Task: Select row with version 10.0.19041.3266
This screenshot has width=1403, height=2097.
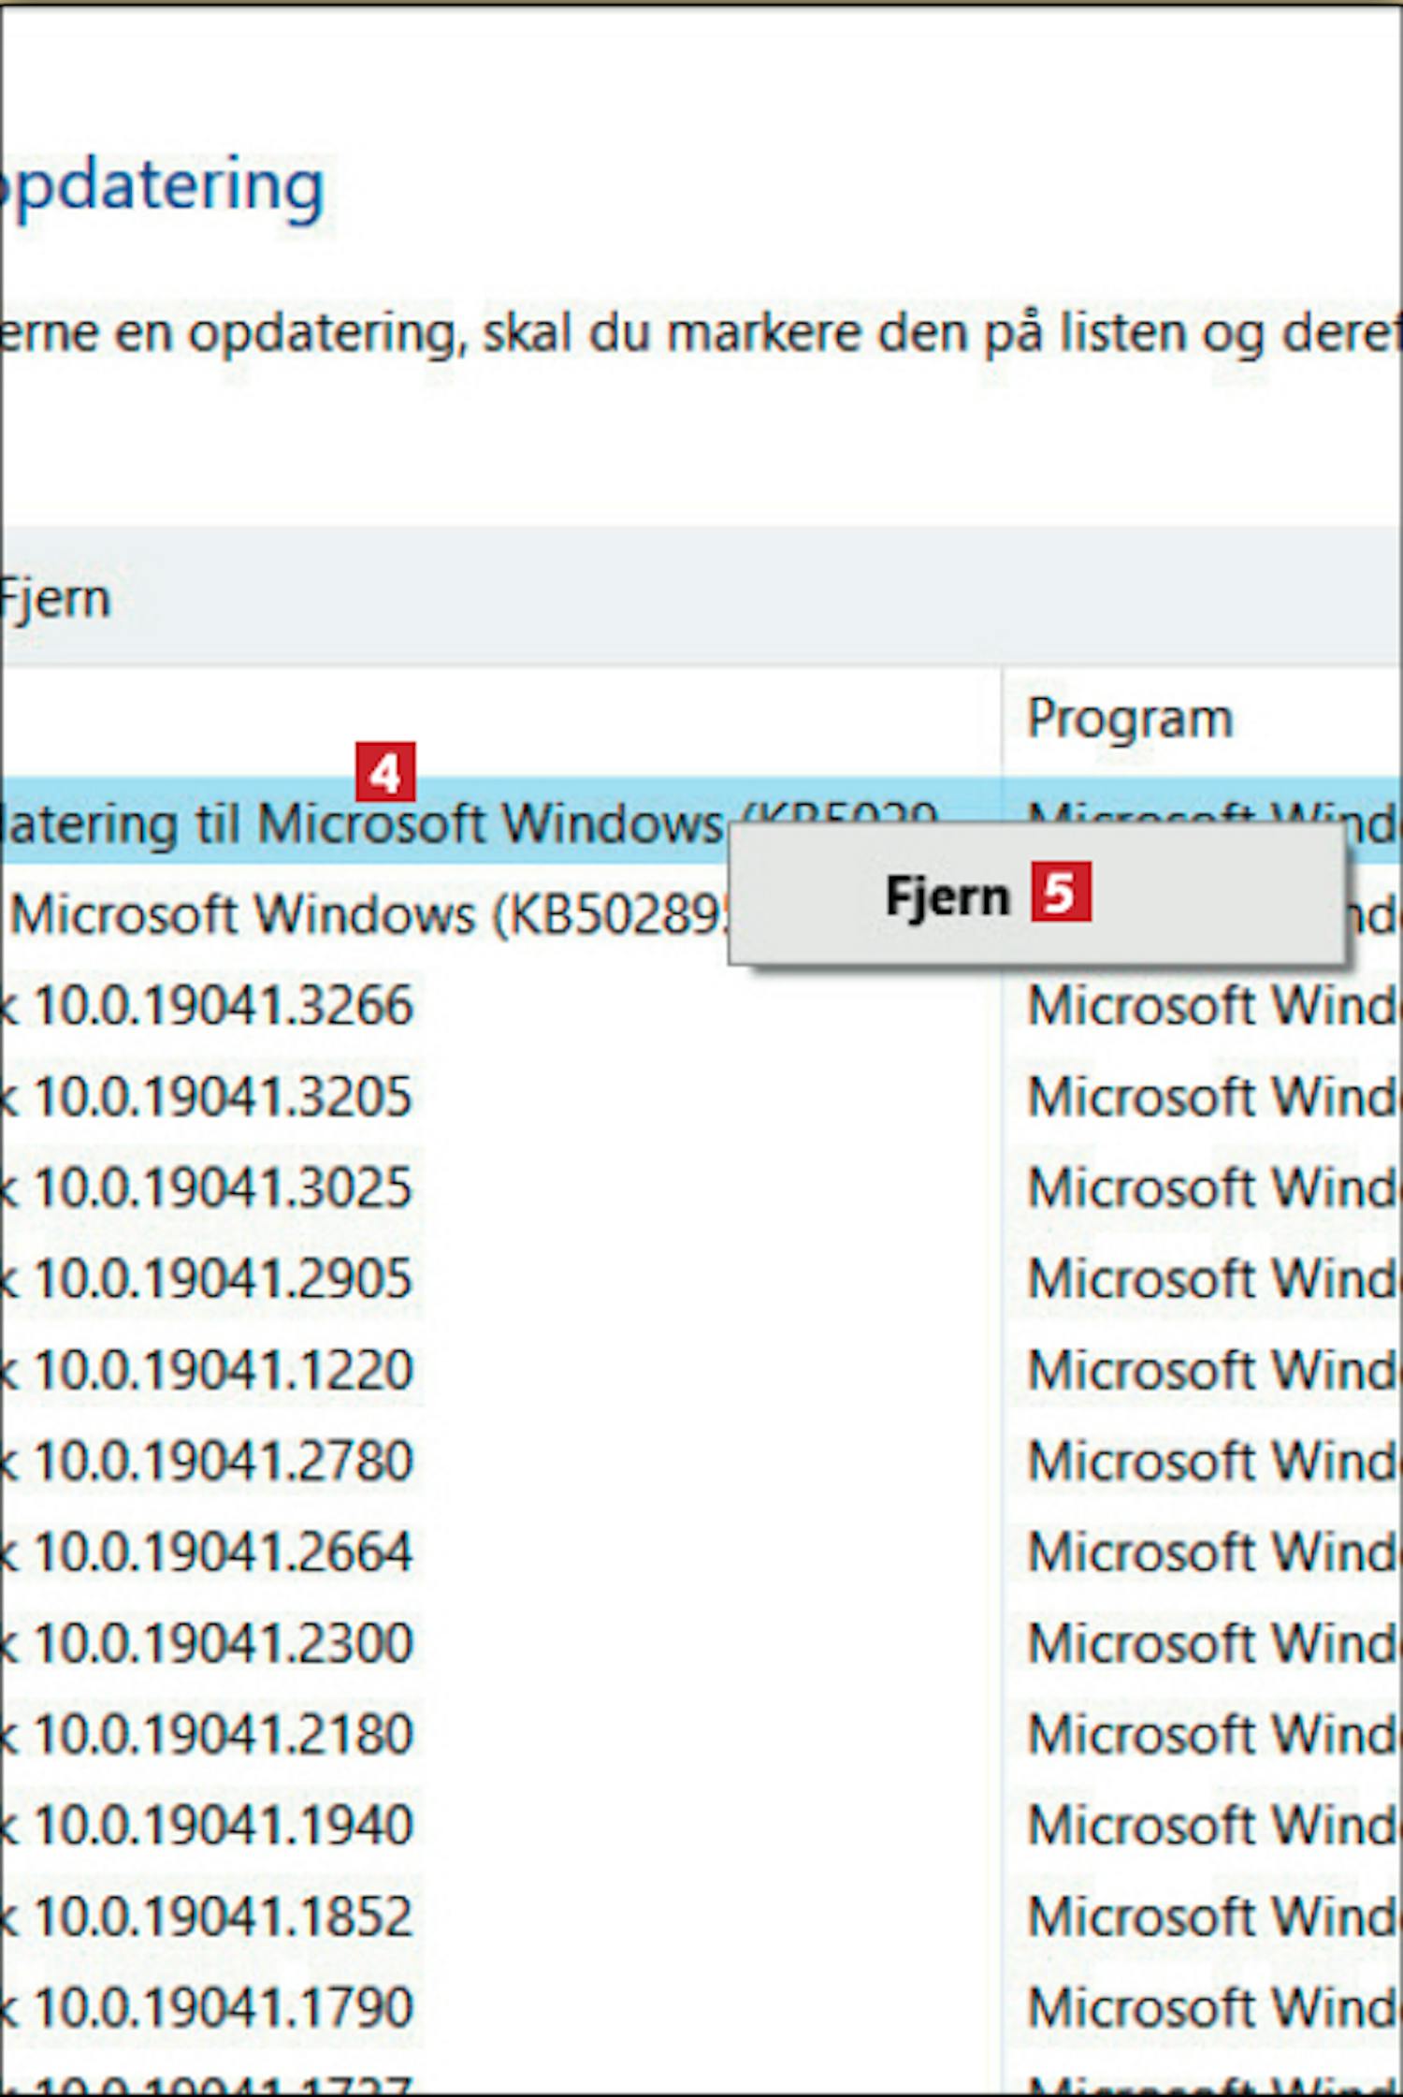Action: click(x=701, y=1006)
